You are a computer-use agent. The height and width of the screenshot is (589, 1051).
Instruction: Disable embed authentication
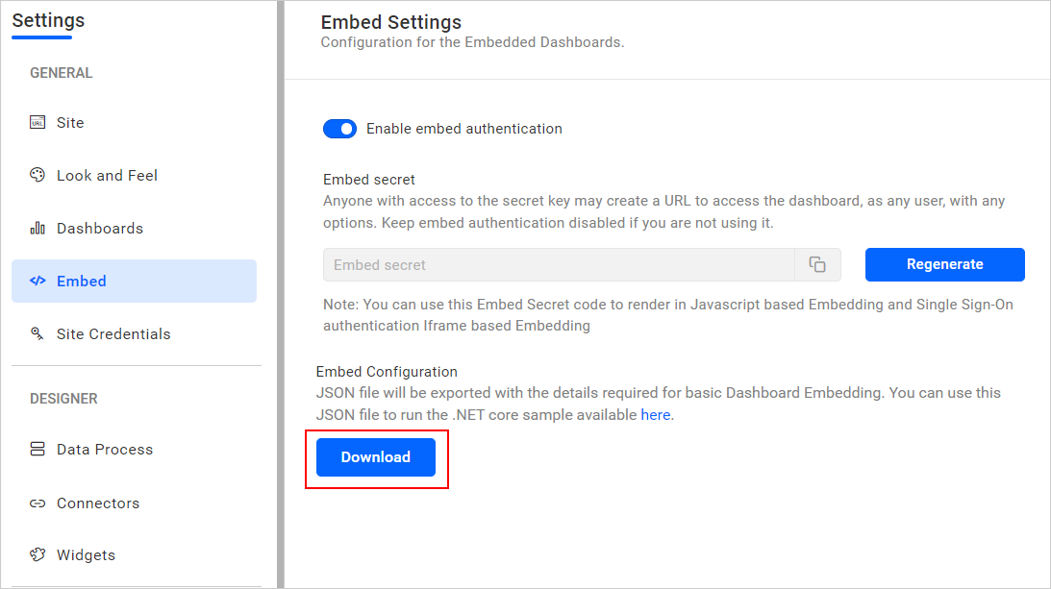pos(339,128)
